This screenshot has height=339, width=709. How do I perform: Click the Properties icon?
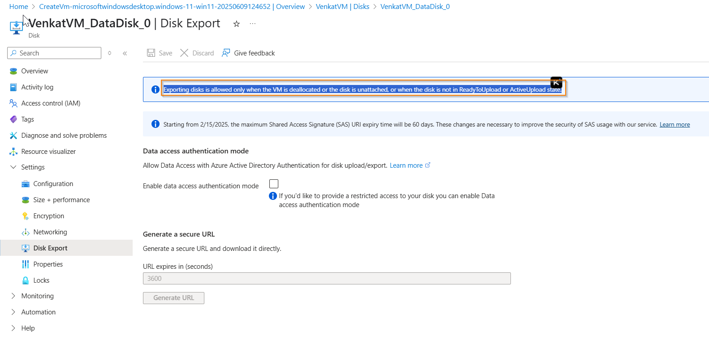click(x=26, y=264)
